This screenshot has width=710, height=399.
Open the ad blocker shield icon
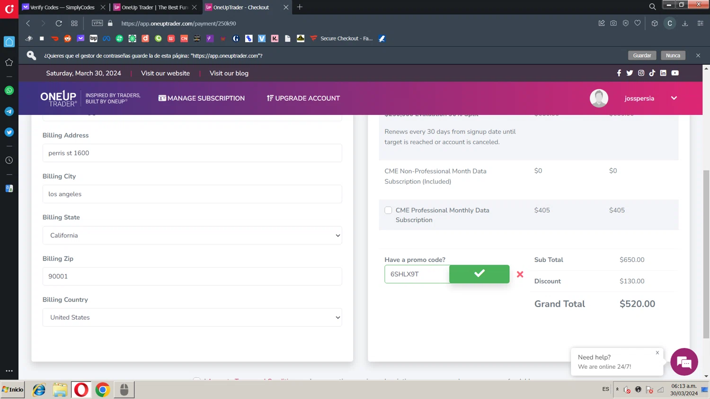click(x=625, y=23)
